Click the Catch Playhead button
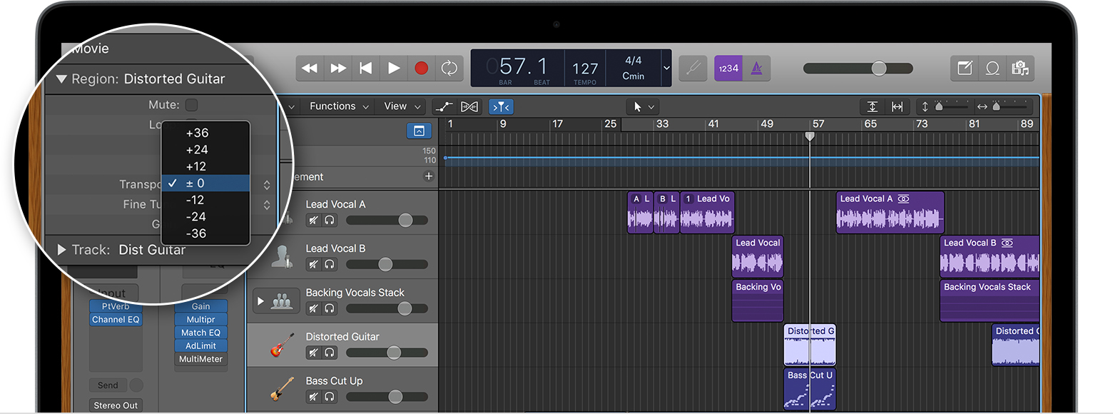 (x=501, y=107)
